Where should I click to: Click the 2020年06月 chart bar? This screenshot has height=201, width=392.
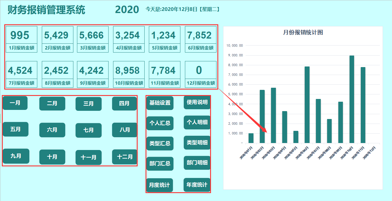(307, 105)
